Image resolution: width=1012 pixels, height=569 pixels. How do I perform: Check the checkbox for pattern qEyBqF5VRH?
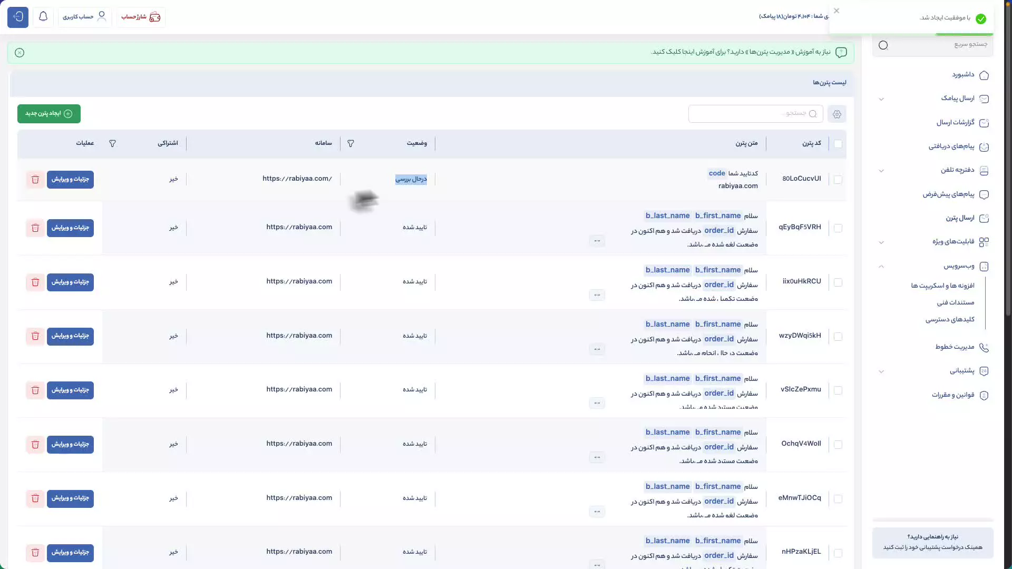[839, 228]
